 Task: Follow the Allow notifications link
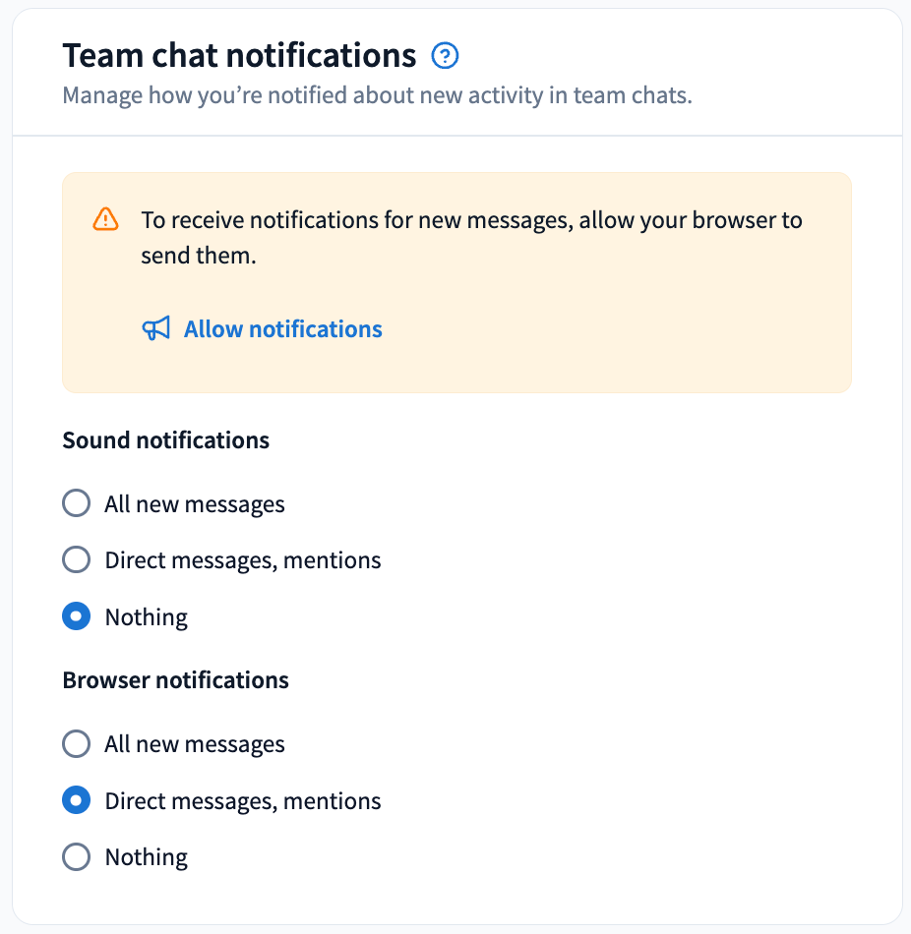[282, 328]
